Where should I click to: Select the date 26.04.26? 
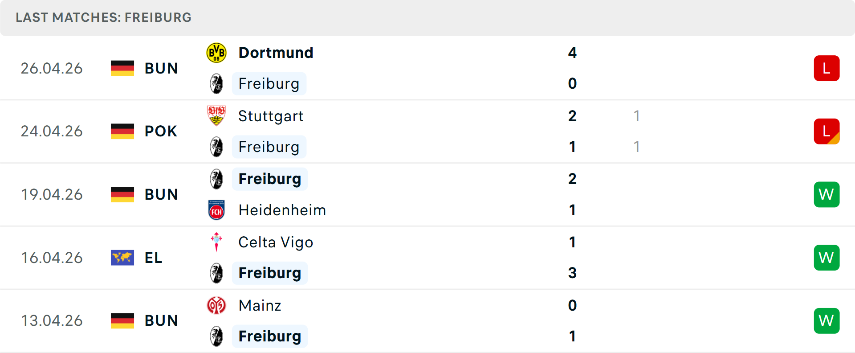coord(52,68)
